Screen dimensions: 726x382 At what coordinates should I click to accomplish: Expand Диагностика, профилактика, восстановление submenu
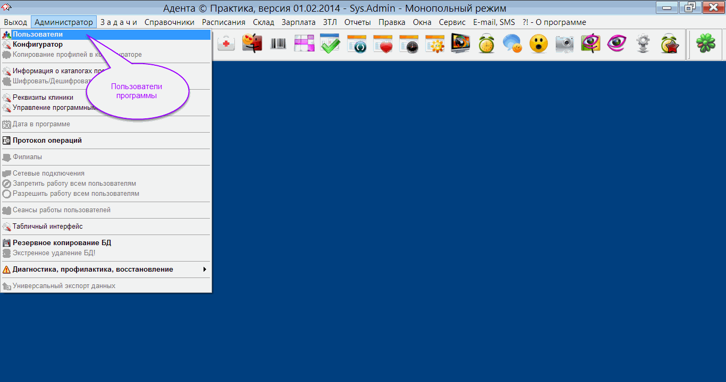click(93, 270)
